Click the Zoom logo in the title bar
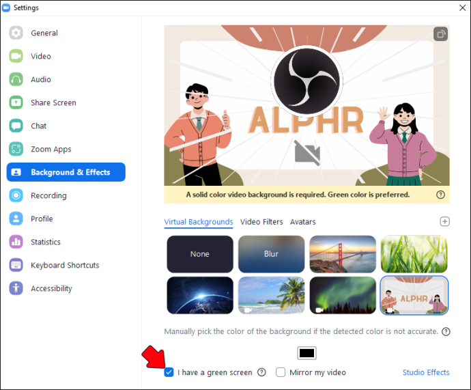Viewport: 471px width, 390px height. tap(6, 8)
